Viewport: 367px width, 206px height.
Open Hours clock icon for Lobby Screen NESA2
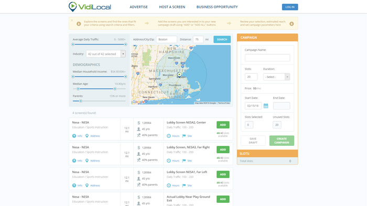coord(169,136)
